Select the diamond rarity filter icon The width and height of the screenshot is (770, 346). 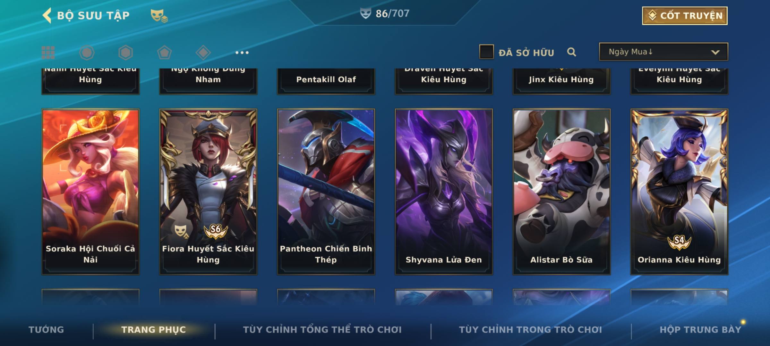[x=203, y=53]
